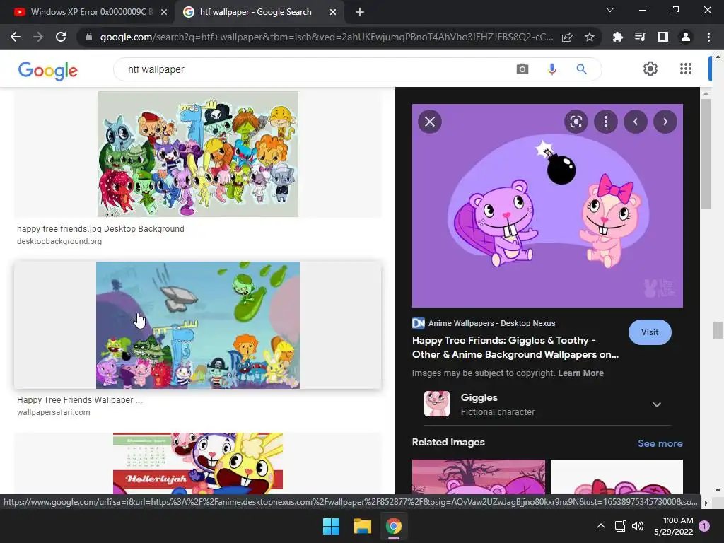
Task: Show hidden system tray icons
Action: [600, 526]
